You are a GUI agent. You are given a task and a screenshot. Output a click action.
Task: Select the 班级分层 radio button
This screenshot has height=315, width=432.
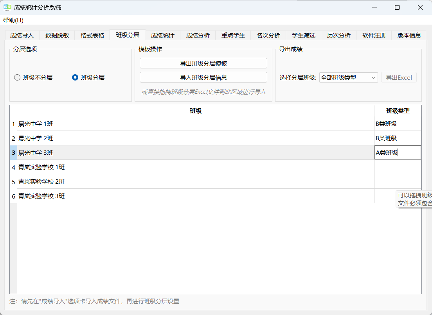coord(88,78)
